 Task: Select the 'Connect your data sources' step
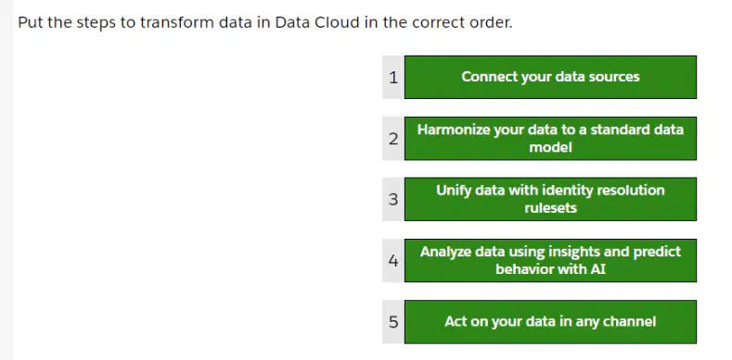coord(550,77)
